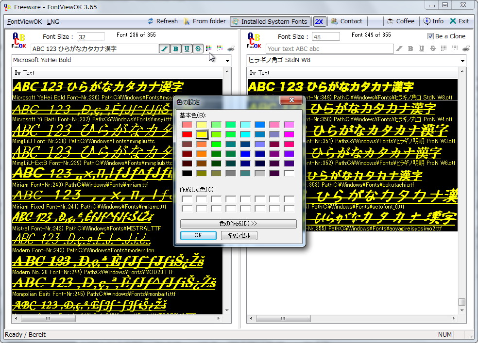
Task: Select the black basic color swatch
Action: (187, 174)
